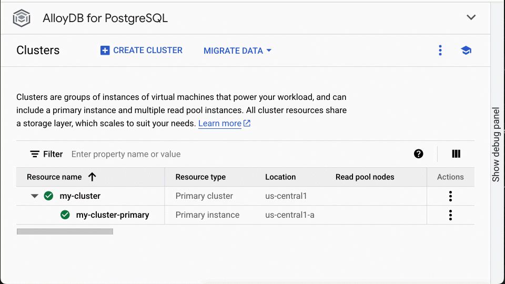Screen dimensions: 505x284
Task: Open the Migrate Data dropdown
Action: (x=237, y=50)
